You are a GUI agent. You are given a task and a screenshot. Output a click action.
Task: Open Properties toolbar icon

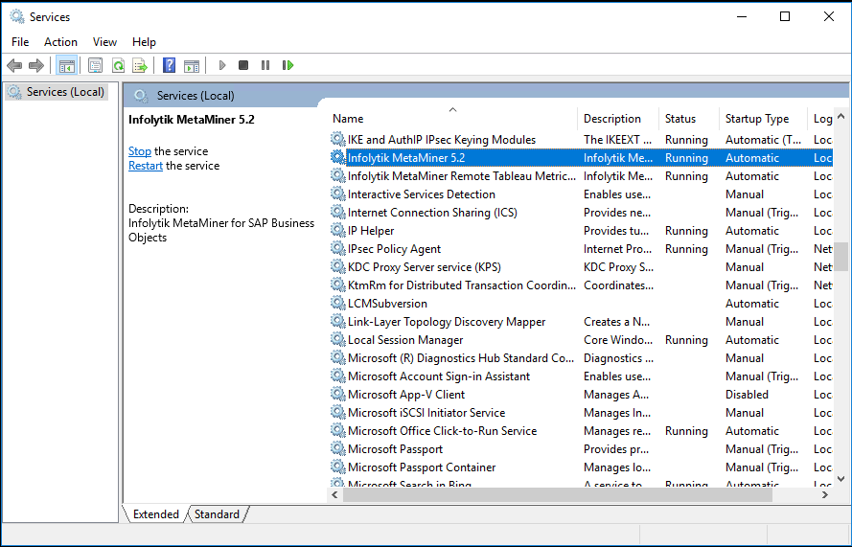pyautogui.click(x=95, y=66)
